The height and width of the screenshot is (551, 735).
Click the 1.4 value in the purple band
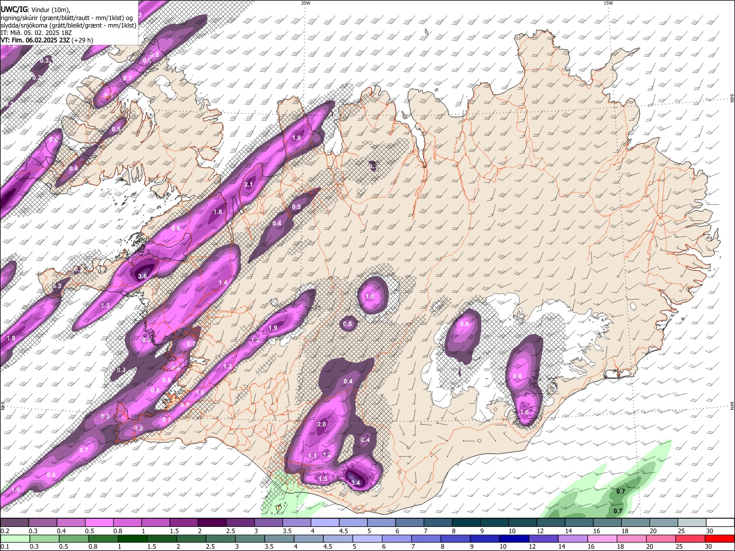pyautogui.click(x=223, y=283)
